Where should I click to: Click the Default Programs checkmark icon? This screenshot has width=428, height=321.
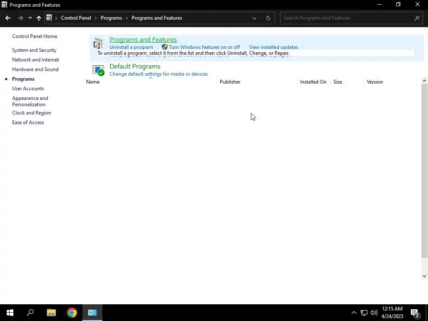click(98, 70)
